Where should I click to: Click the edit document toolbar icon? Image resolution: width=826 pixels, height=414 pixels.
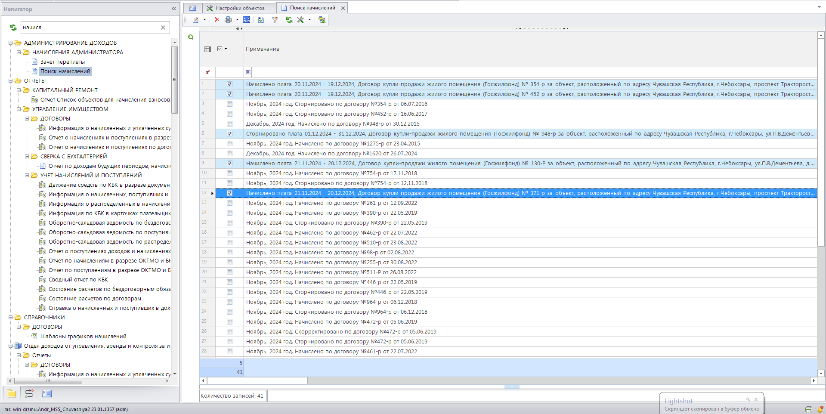click(x=195, y=20)
